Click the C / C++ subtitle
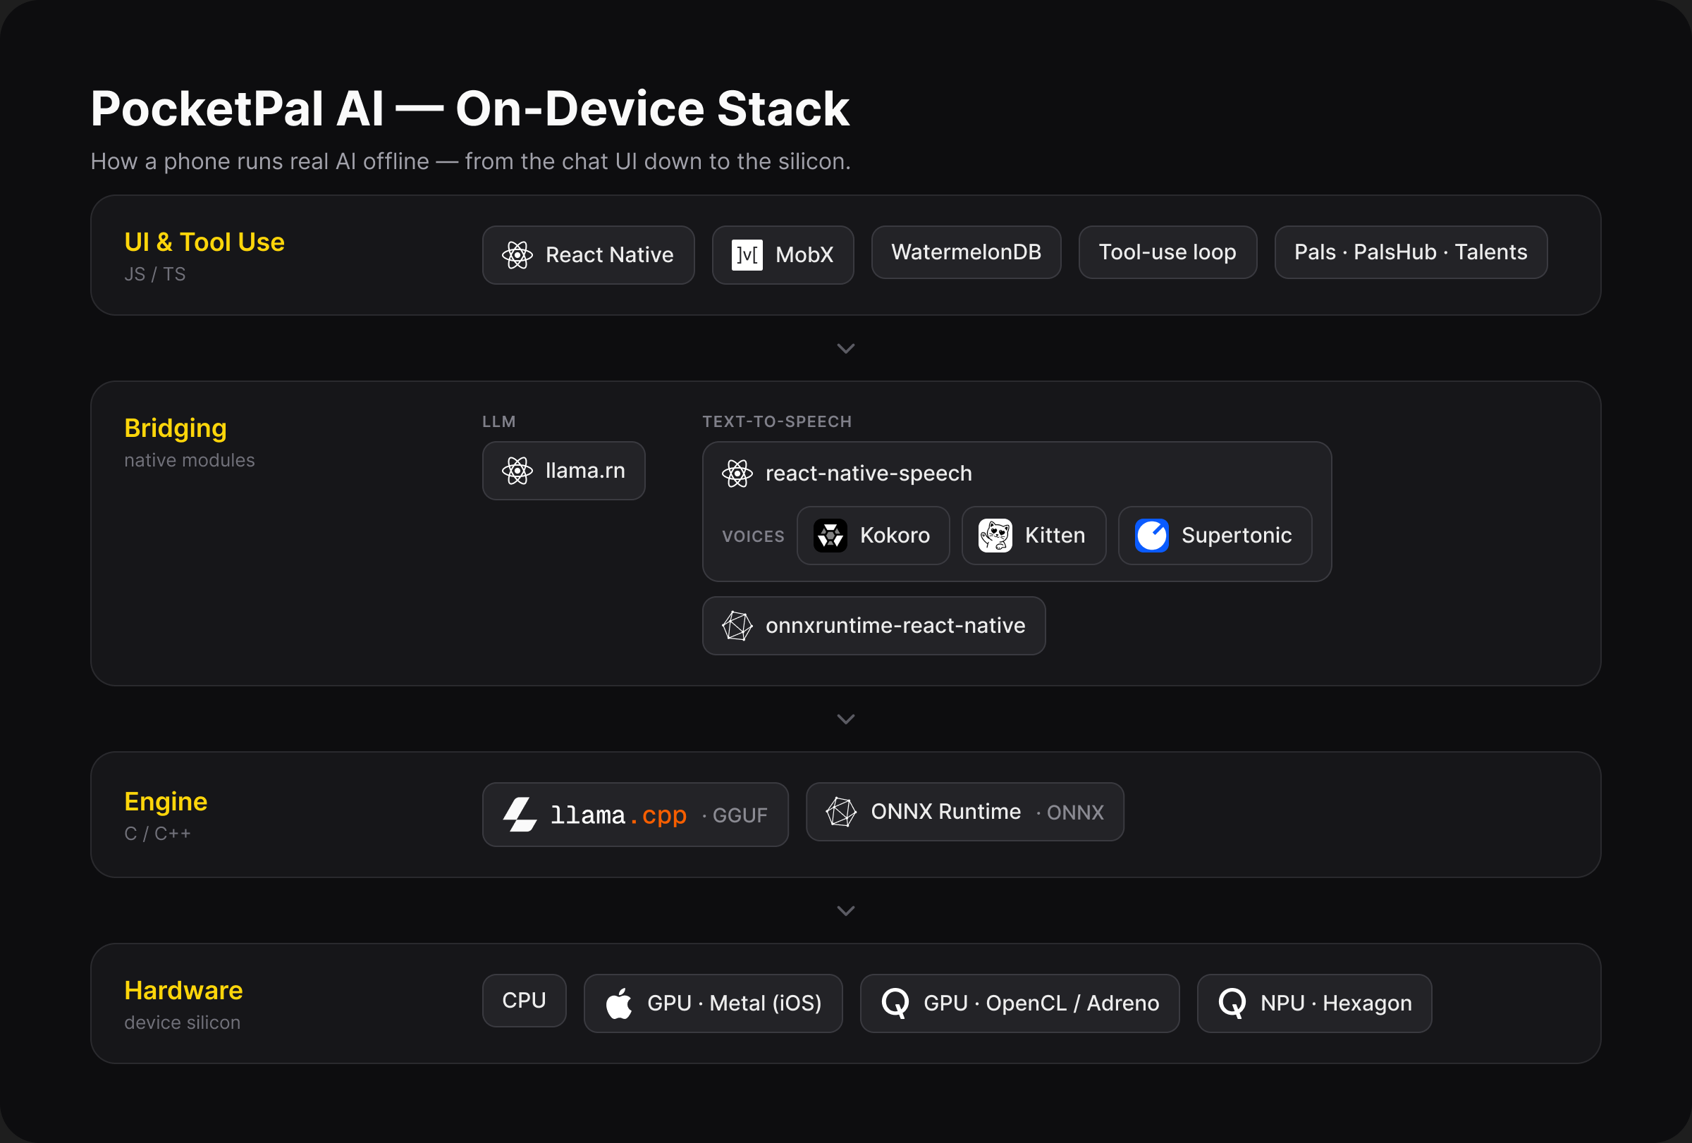Screen dimensions: 1692x1143 [x=157, y=834]
